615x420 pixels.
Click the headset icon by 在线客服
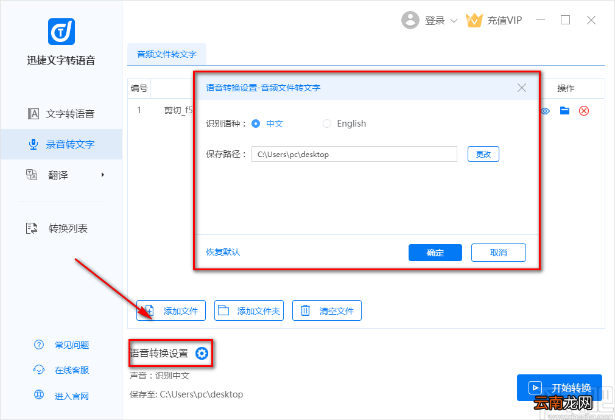[x=39, y=370]
